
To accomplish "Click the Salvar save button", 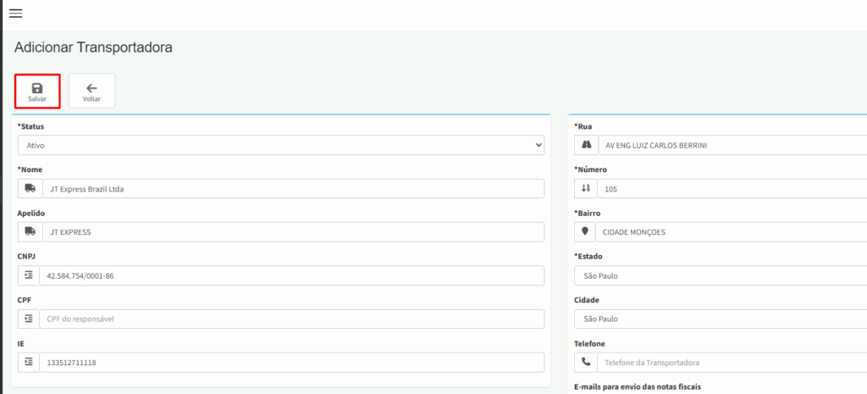I will pos(37,91).
